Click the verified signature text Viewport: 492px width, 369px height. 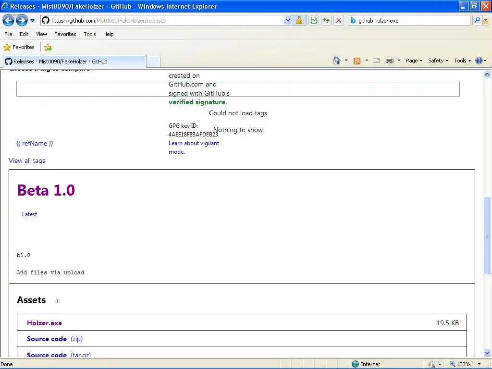coord(197,102)
